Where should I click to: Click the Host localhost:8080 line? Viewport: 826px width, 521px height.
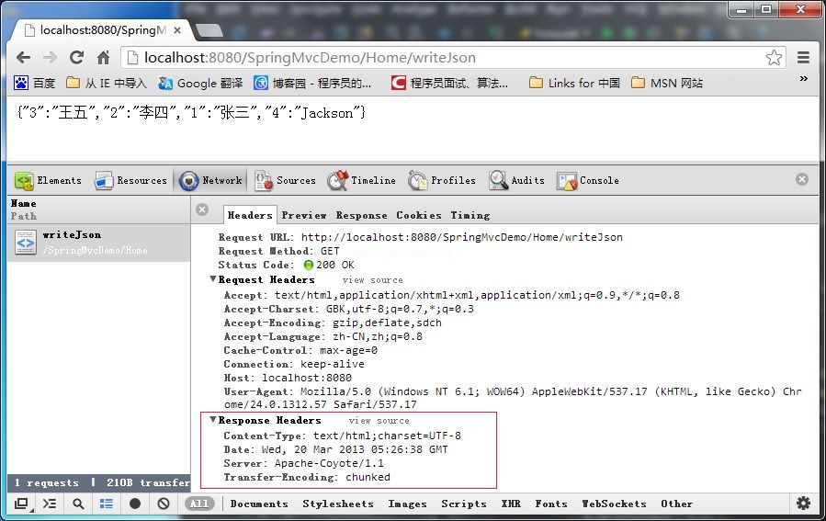(288, 378)
